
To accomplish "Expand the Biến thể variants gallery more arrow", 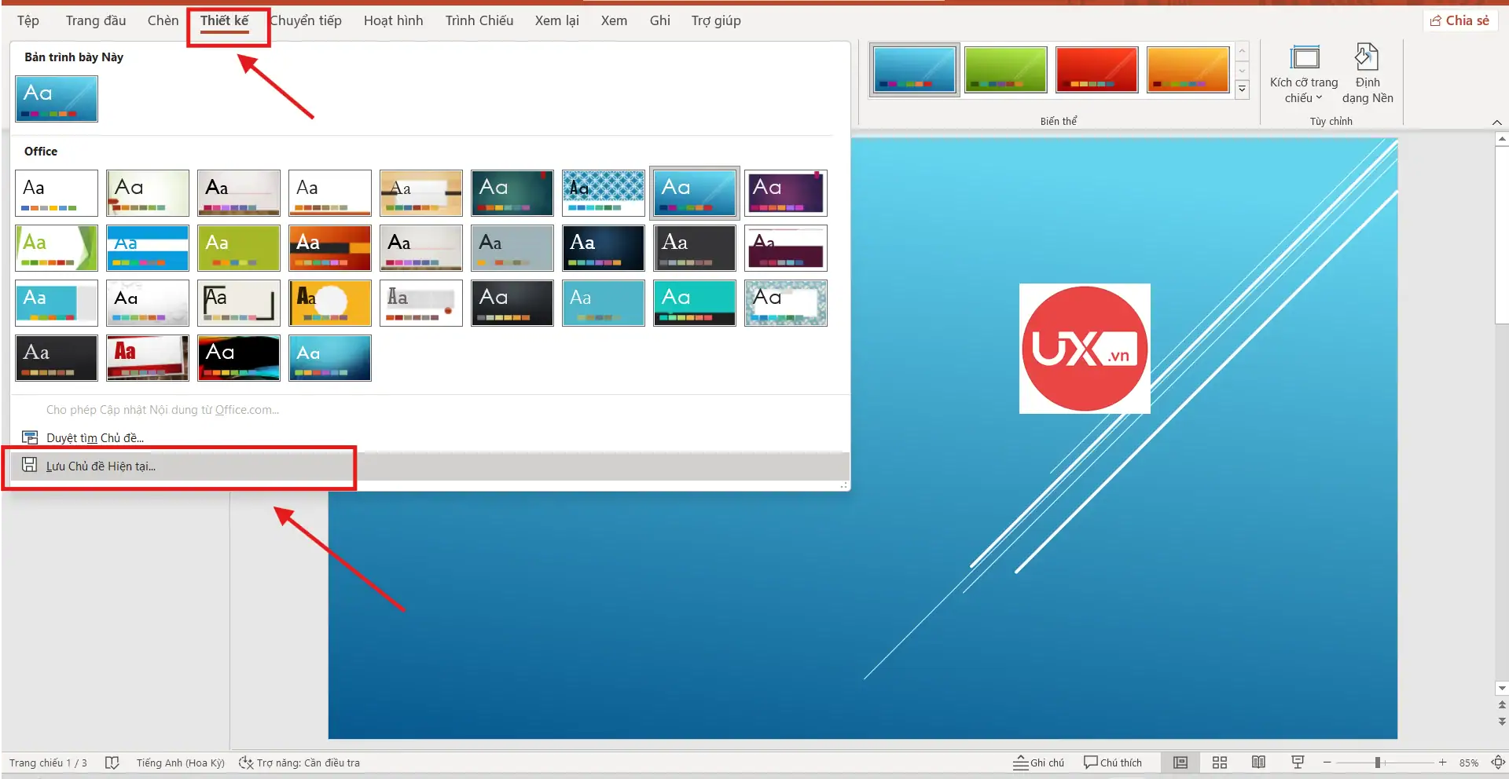I will pos(1242,90).
